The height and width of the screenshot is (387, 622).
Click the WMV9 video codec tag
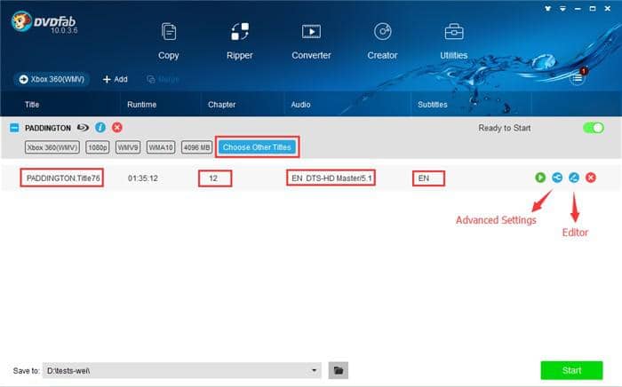(x=128, y=147)
